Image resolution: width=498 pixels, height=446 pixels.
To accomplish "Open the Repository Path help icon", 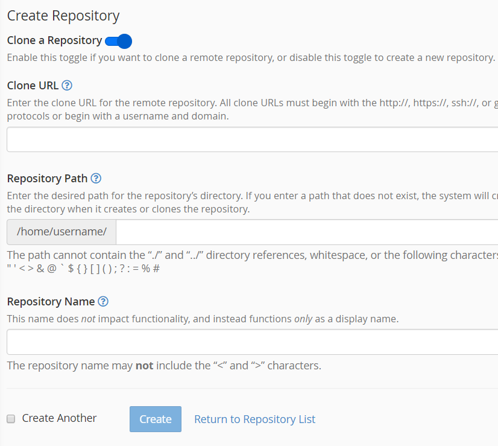I will tap(96, 178).
